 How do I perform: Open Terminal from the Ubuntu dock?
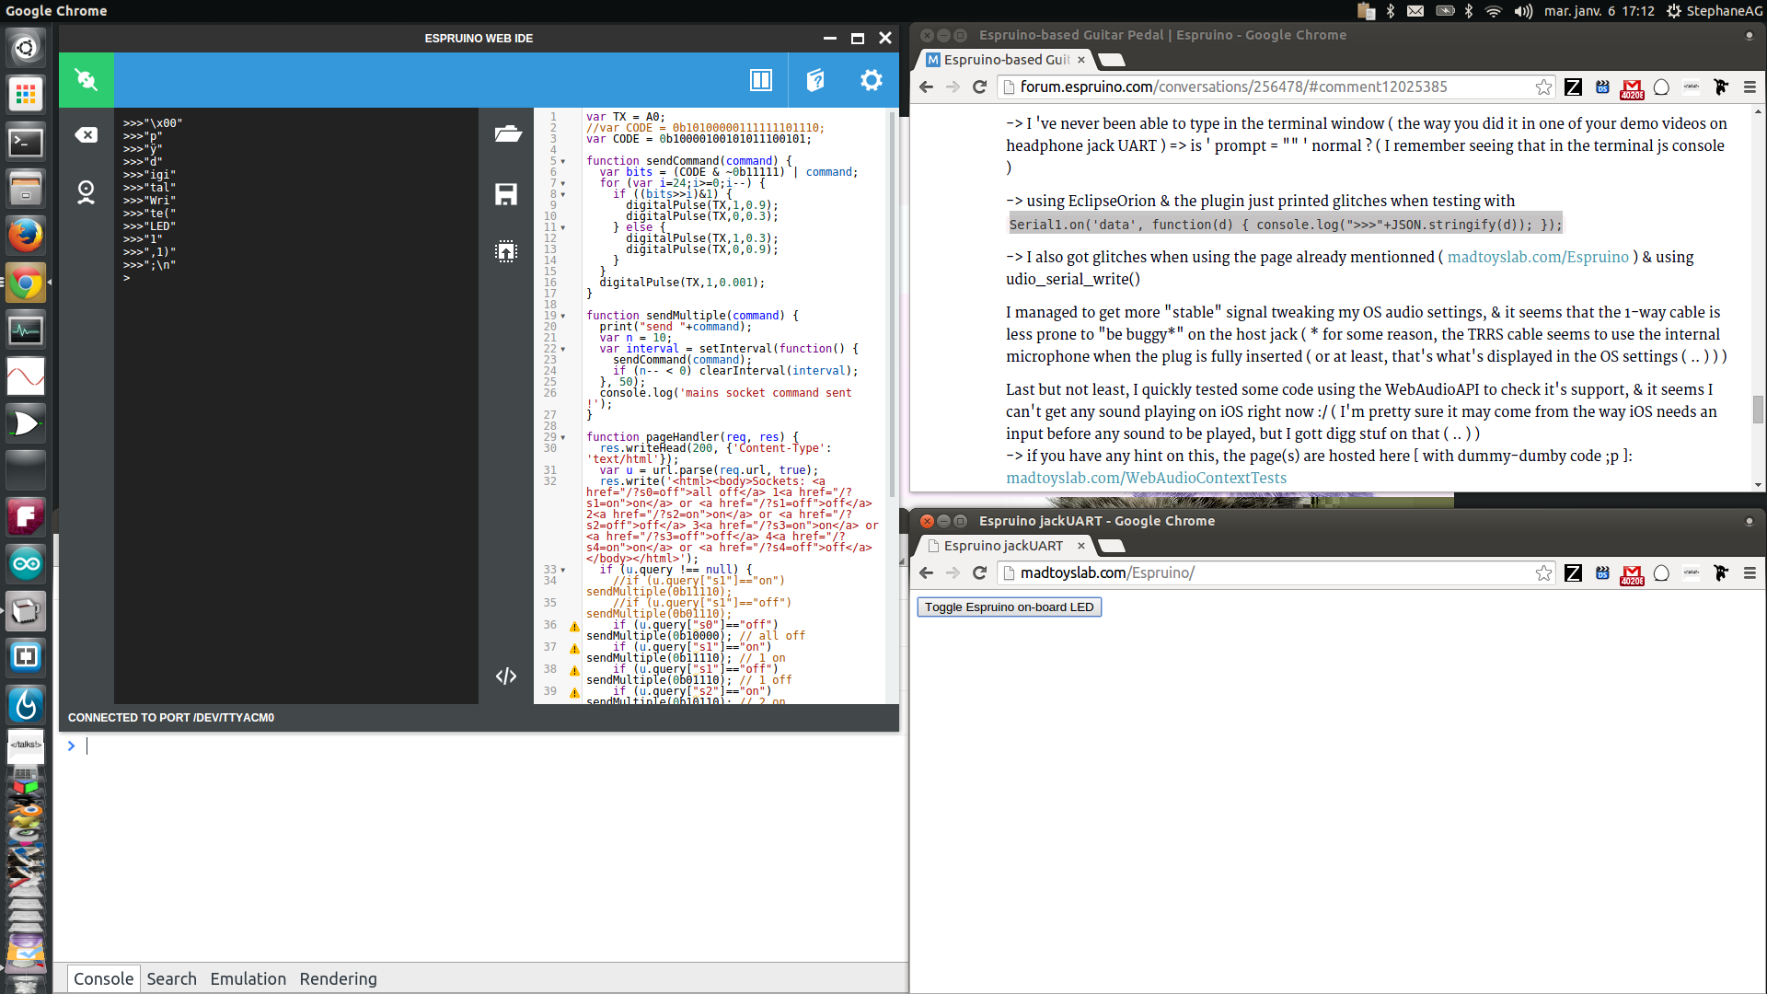(x=26, y=143)
